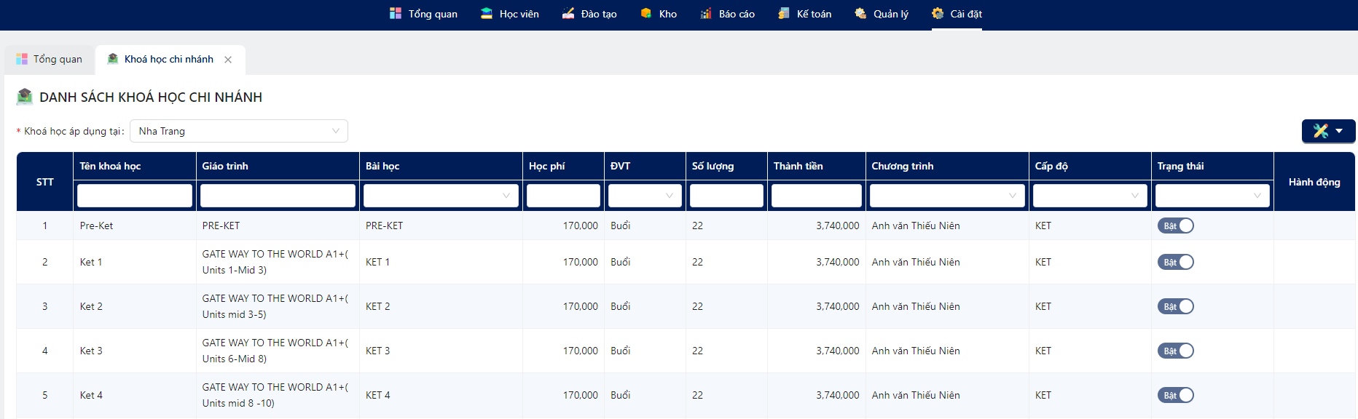Click the Tổng quan menu icon
1358x419 pixels.
pyautogui.click(x=396, y=13)
